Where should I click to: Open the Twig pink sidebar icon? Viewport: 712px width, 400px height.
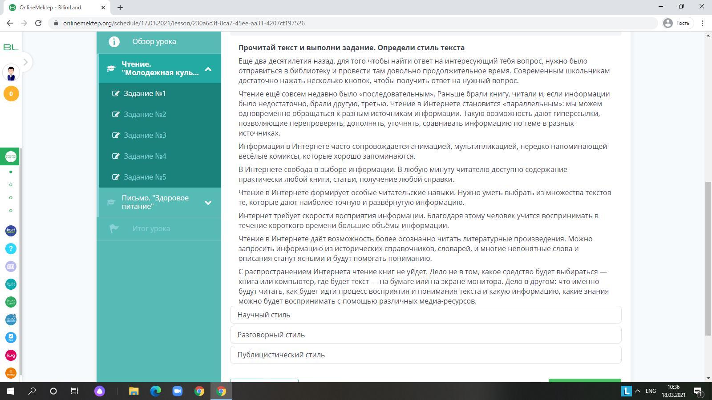pyautogui.click(x=11, y=355)
